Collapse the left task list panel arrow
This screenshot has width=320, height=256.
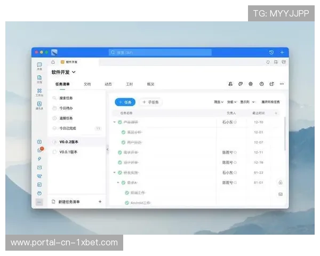point(108,149)
